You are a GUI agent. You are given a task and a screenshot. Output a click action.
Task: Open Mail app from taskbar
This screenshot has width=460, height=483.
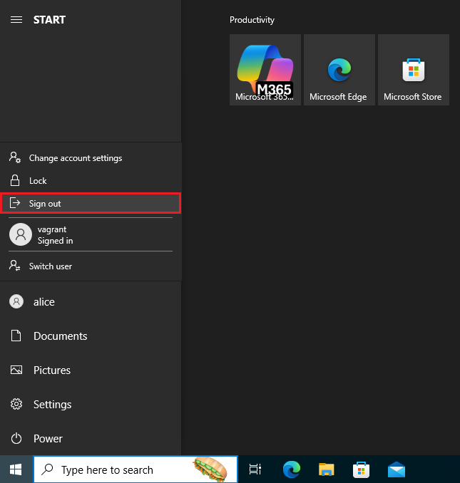coord(397,469)
